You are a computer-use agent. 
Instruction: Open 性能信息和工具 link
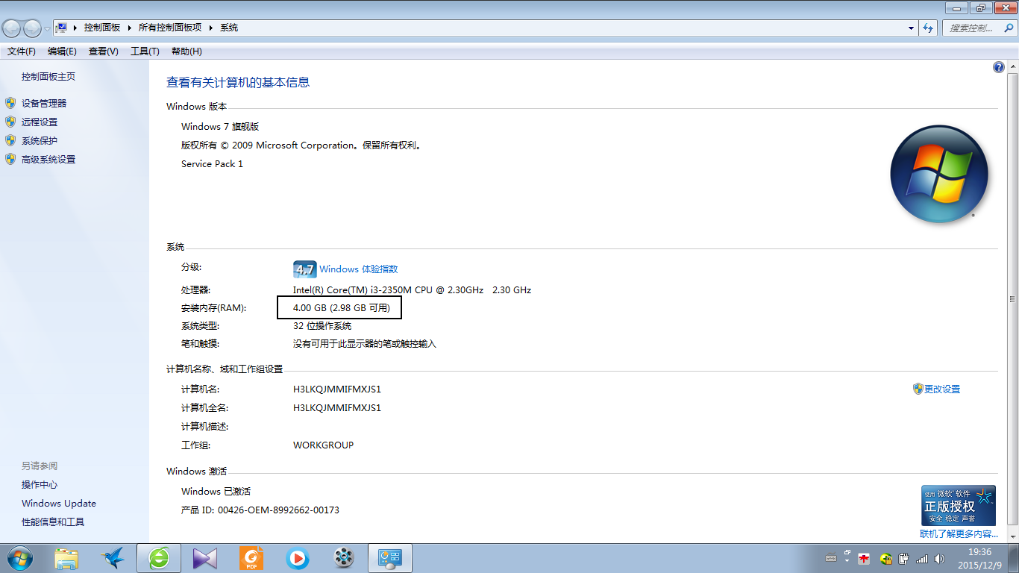53,522
